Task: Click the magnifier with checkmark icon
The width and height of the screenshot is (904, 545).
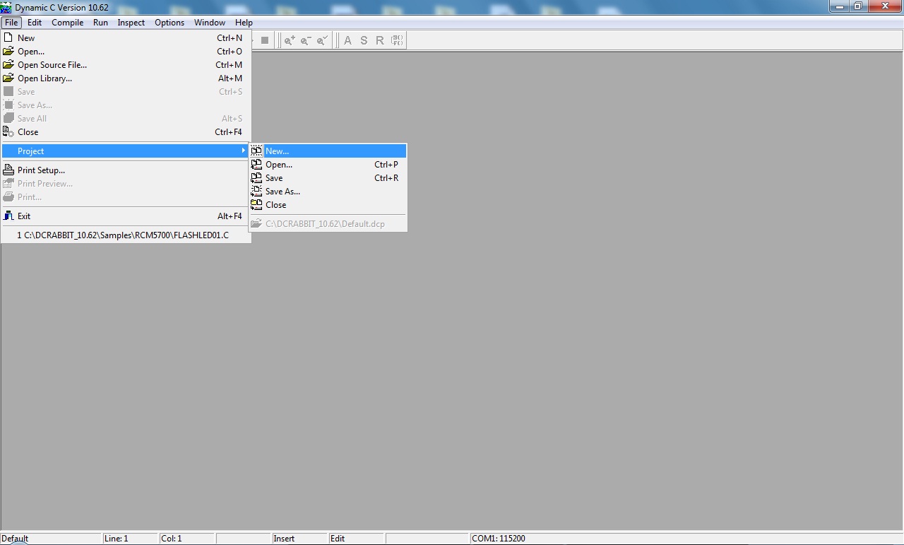Action: click(x=322, y=40)
